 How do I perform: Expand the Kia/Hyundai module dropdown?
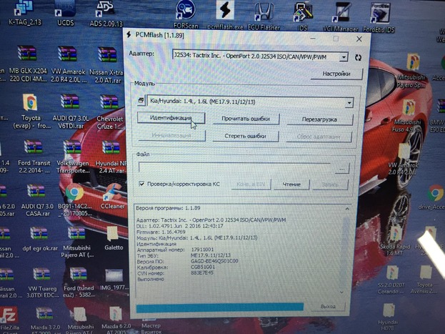pos(349,102)
